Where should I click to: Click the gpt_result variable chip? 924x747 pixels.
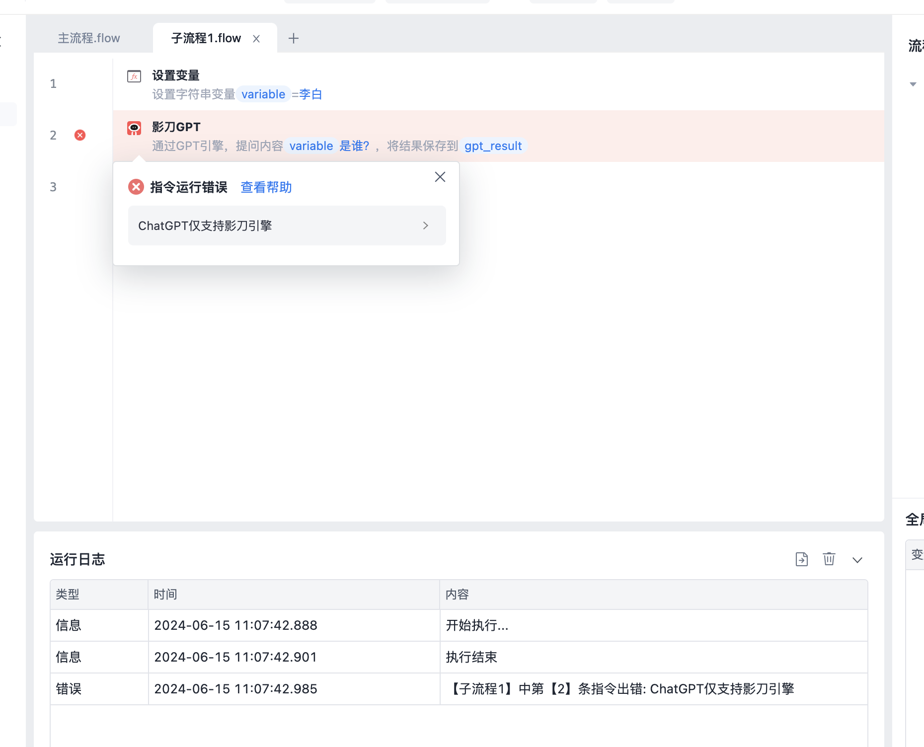(x=493, y=146)
